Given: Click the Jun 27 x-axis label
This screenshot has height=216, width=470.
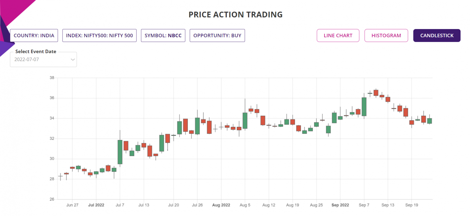Looking at the screenshot, I should [x=72, y=205].
